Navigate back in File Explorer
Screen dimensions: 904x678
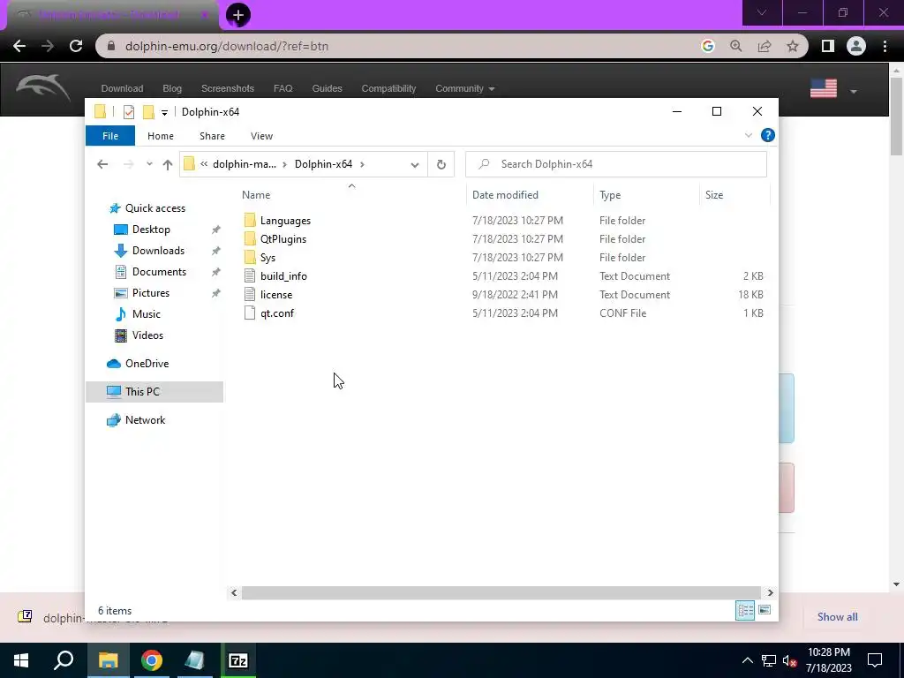click(x=102, y=164)
